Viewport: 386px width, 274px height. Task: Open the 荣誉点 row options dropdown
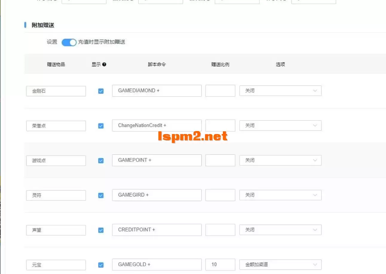coord(280,126)
